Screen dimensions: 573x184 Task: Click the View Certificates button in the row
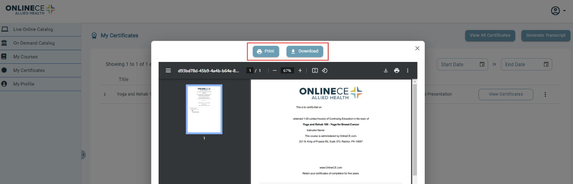click(506, 95)
